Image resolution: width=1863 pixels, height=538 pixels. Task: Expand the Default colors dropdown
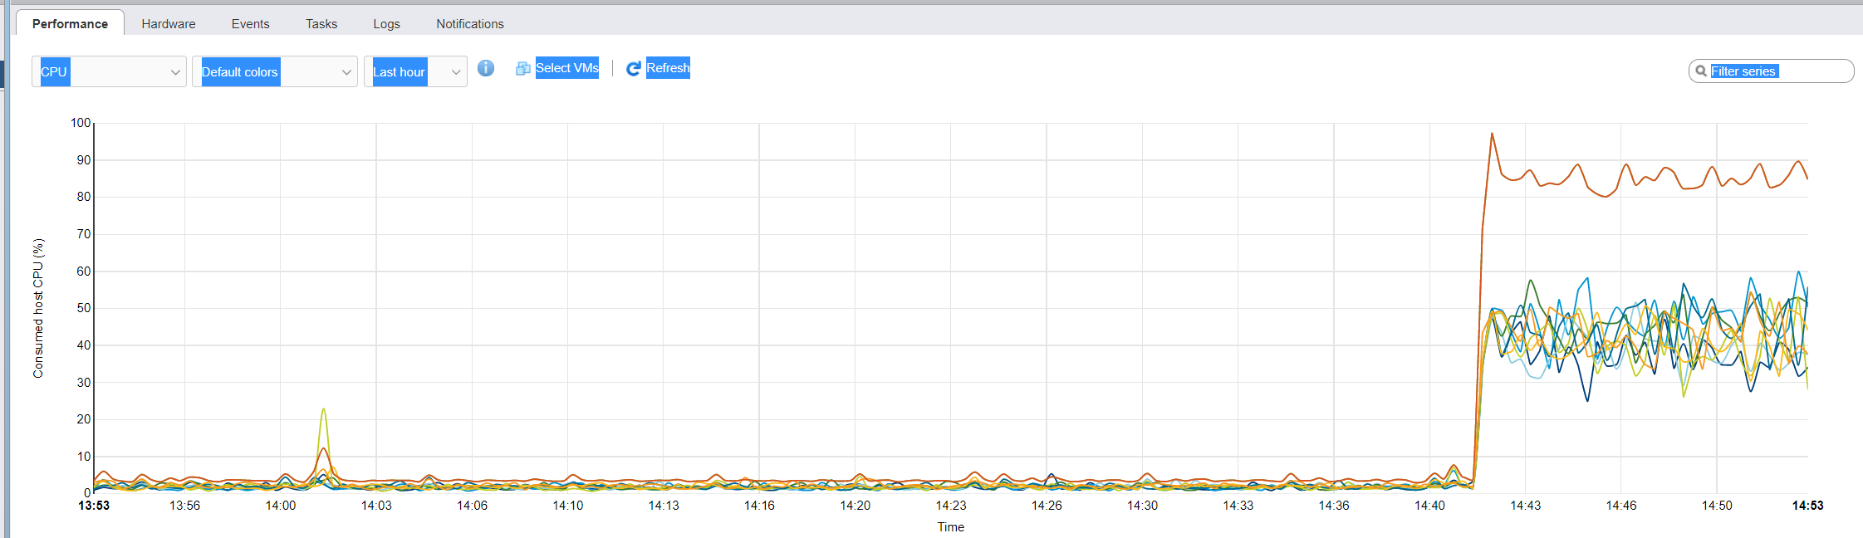pyautogui.click(x=275, y=71)
